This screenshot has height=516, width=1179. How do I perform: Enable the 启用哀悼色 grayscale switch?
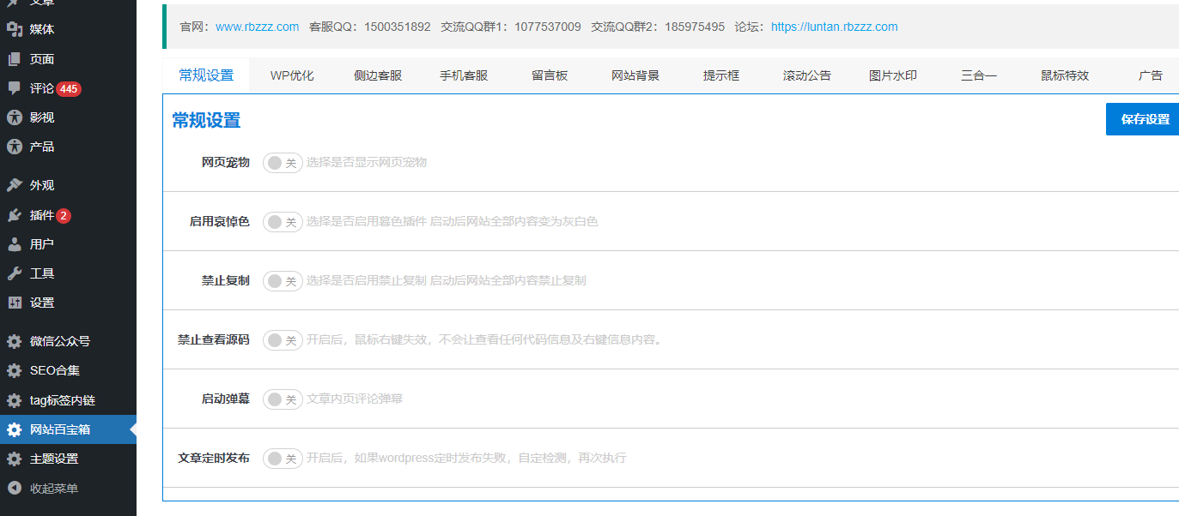coord(283,222)
